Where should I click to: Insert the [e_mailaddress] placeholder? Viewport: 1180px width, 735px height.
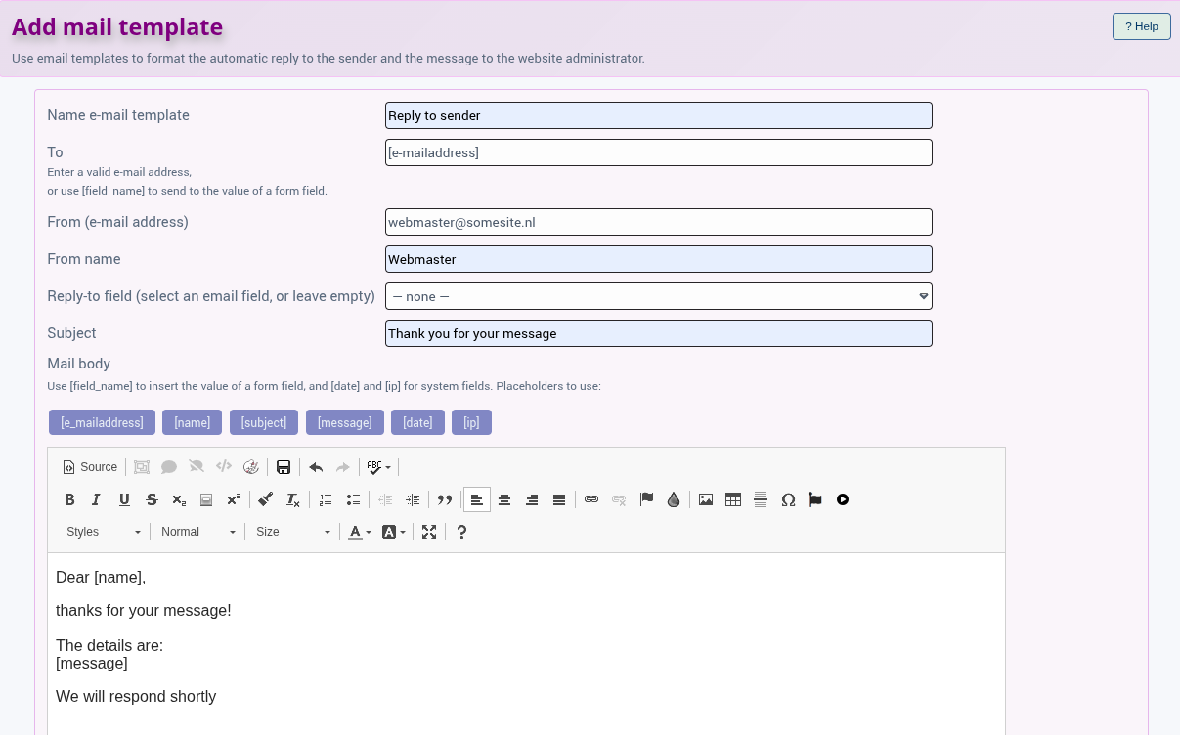pyautogui.click(x=102, y=422)
